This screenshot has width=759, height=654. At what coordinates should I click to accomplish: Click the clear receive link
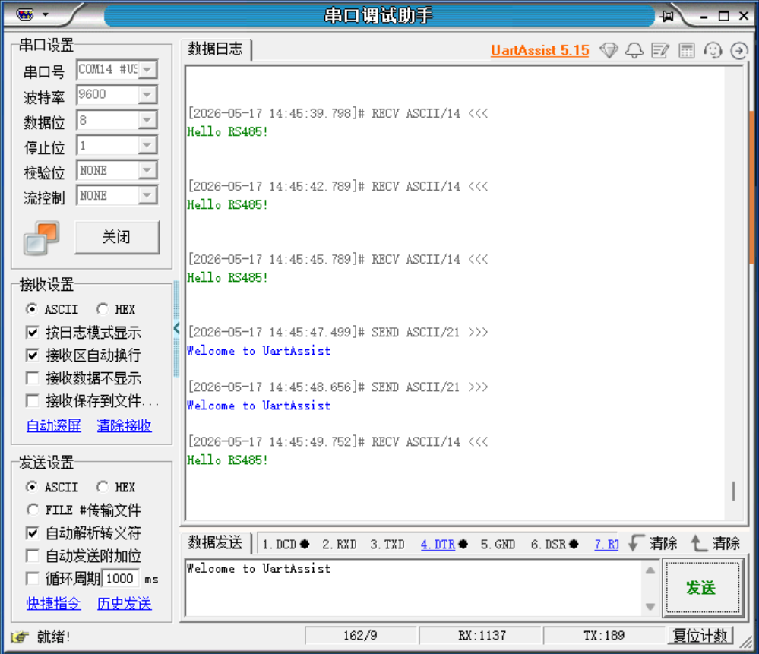coord(125,426)
